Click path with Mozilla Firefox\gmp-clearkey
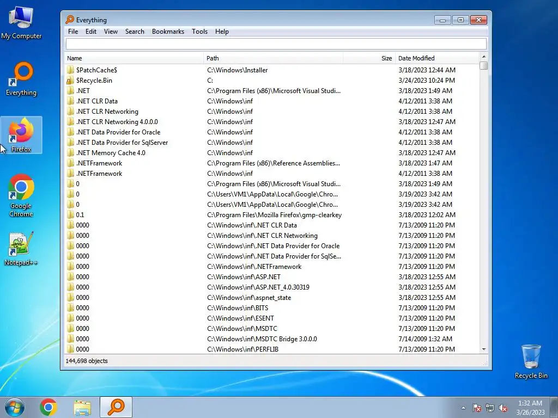558x418 pixels. 275,214
